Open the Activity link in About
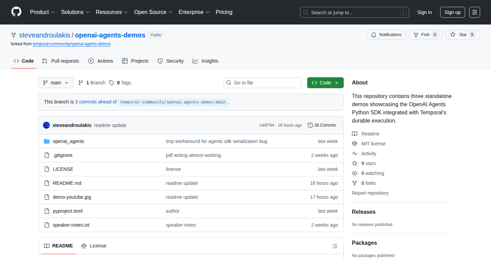 coord(364,153)
